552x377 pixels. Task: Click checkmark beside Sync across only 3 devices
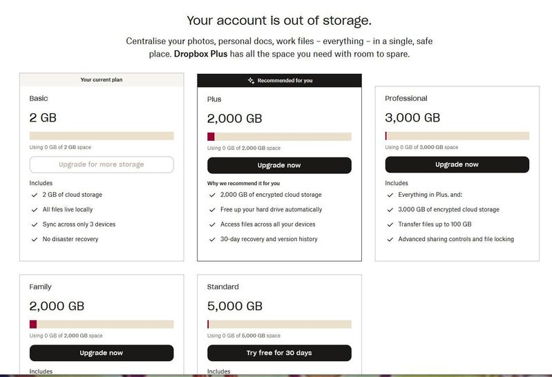(35, 224)
